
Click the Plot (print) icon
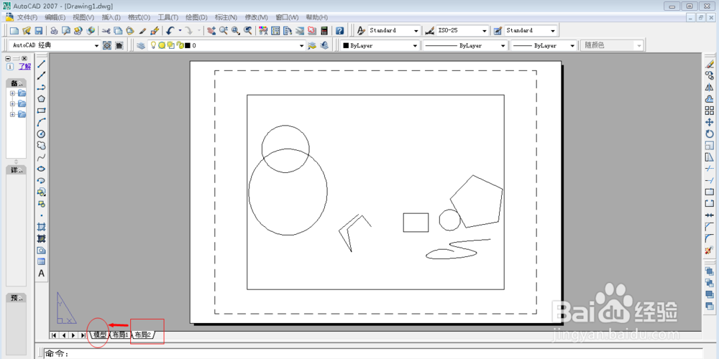point(54,31)
